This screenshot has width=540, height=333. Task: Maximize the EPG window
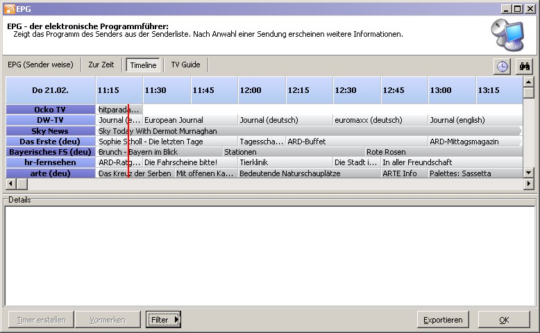tap(518, 9)
